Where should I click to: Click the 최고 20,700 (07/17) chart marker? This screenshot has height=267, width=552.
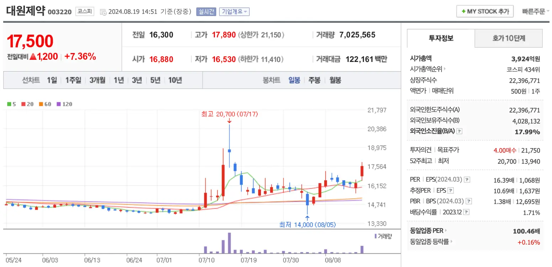coord(229,114)
